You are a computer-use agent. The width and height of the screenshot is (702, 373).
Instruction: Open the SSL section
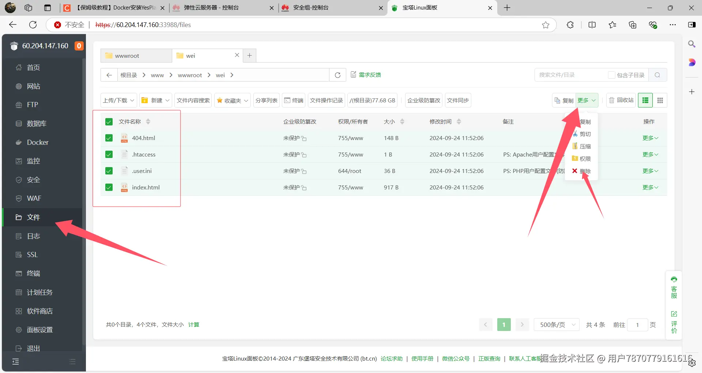tap(32, 255)
